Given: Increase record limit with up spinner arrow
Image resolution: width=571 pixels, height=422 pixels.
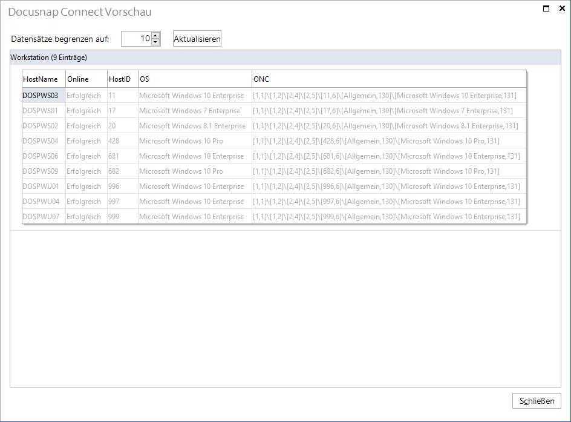Looking at the screenshot, I should (x=155, y=36).
